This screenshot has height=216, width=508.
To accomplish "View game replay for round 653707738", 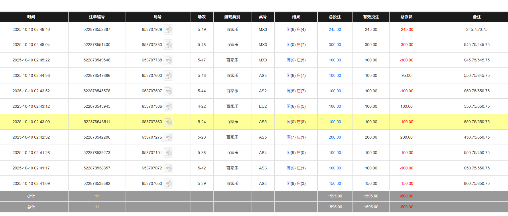I will [168, 60].
